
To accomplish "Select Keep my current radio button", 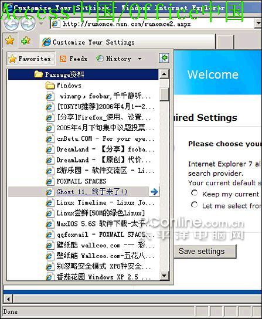I will 194,193.
